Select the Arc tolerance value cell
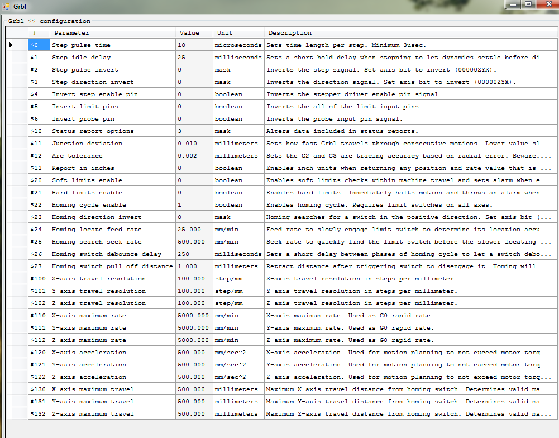This screenshot has height=438, width=559. pyautogui.click(x=194, y=156)
